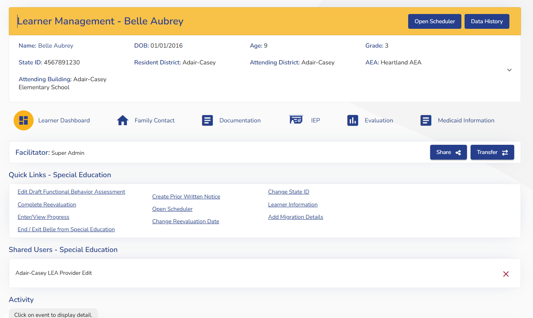Click the Family Contact house icon
Viewport: 533px width, 318px height.
point(122,120)
